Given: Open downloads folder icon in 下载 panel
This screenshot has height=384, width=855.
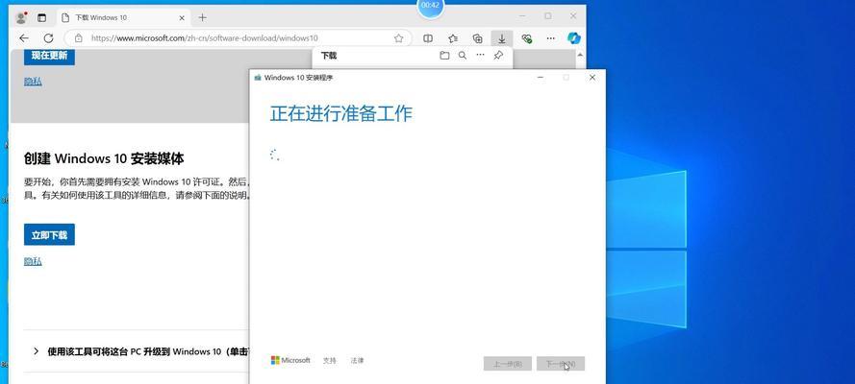Looking at the screenshot, I should click(x=444, y=56).
